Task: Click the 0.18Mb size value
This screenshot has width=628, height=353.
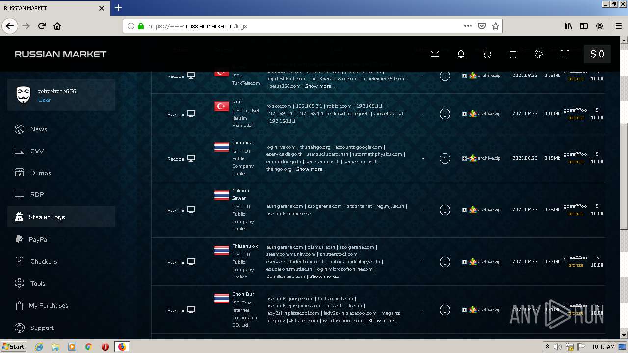Action: (552, 158)
